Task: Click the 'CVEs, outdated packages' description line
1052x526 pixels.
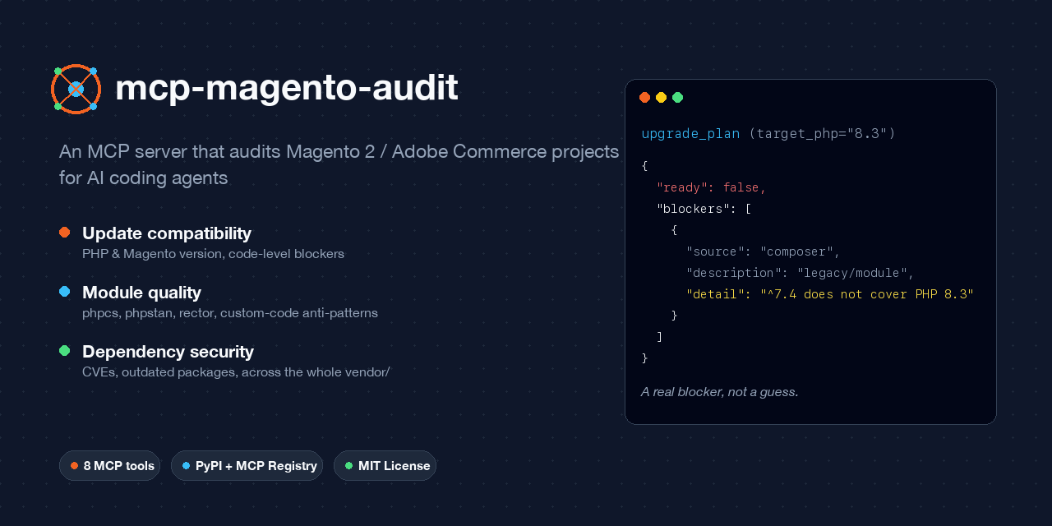Action: [x=236, y=372]
